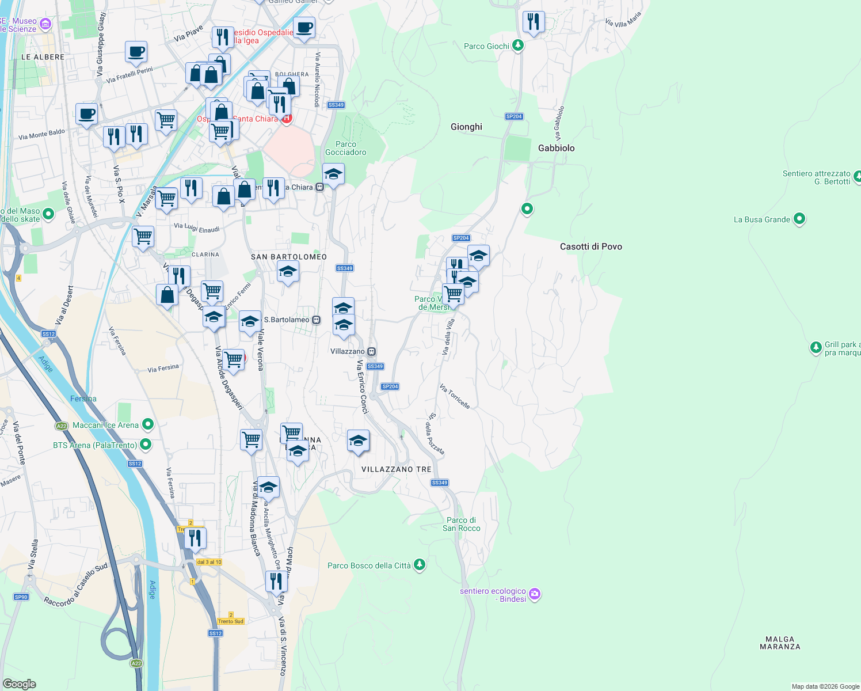
Task: Click the school marker near Villazzano Tre
Action: [357, 442]
